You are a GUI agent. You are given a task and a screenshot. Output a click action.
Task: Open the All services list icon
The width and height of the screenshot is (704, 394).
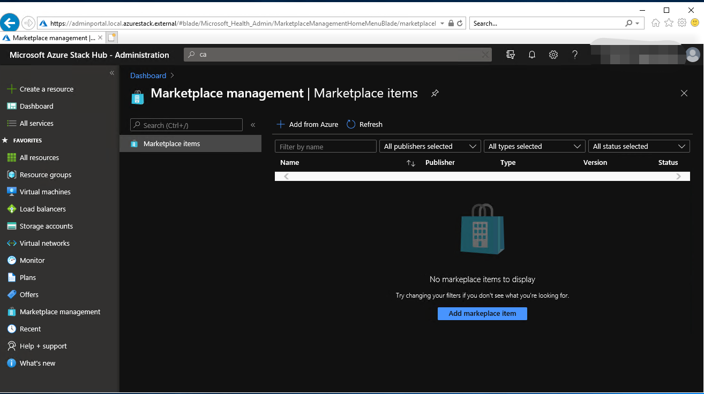(11, 123)
